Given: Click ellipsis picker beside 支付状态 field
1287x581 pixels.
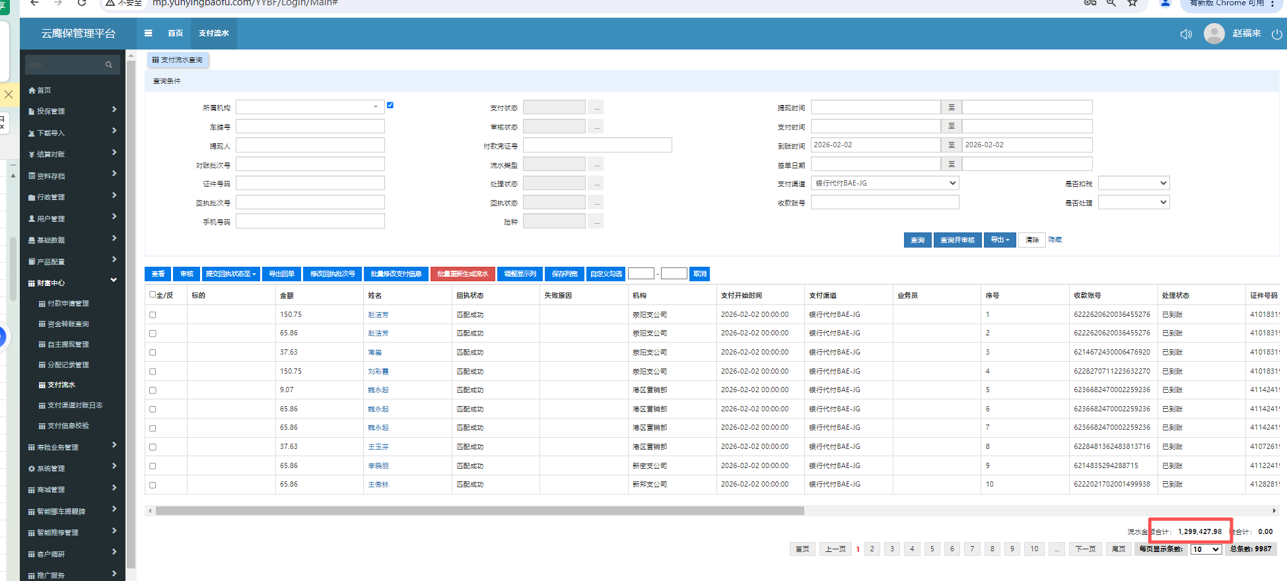Looking at the screenshot, I should pos(596,108).
